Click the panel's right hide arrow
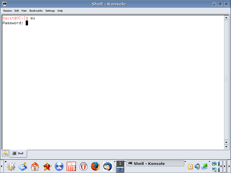231x173 pixels. point(229,166)
